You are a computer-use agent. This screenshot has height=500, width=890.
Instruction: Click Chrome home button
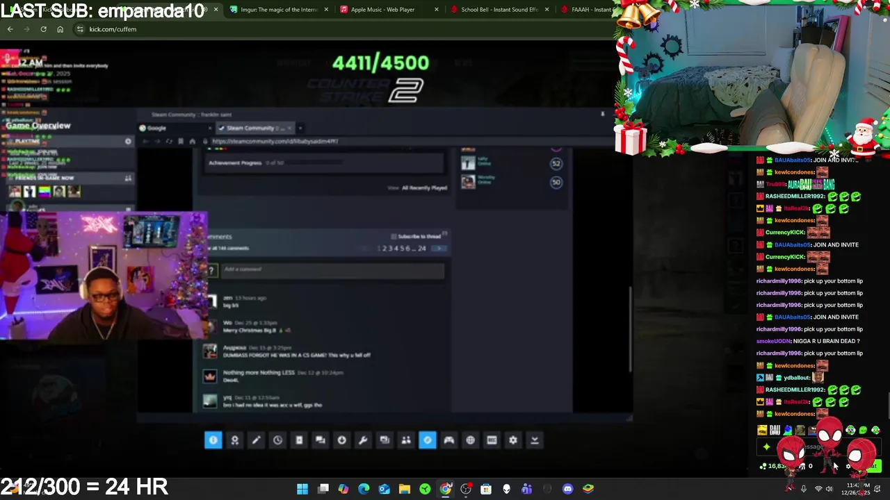(60, 29)
